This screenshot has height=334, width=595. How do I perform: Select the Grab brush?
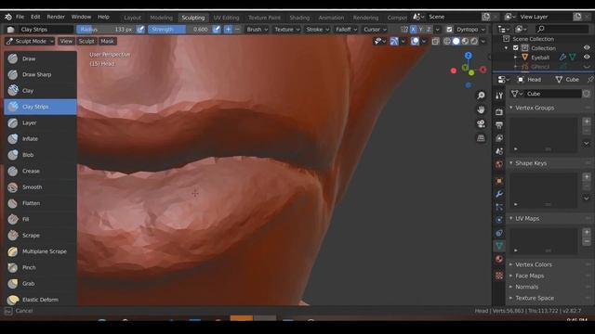click(x=40, y=283)
